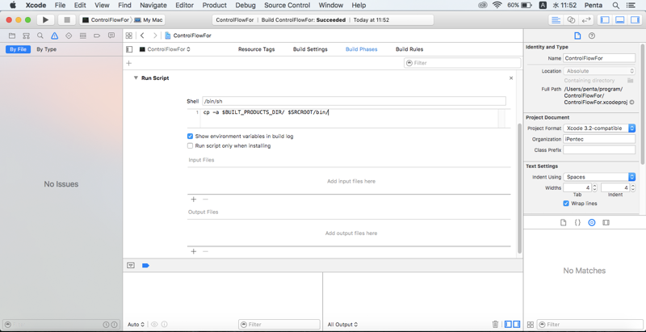The image size is (646, 332).
Task: Delete the Run Script phase
Action: pos(511,78)
